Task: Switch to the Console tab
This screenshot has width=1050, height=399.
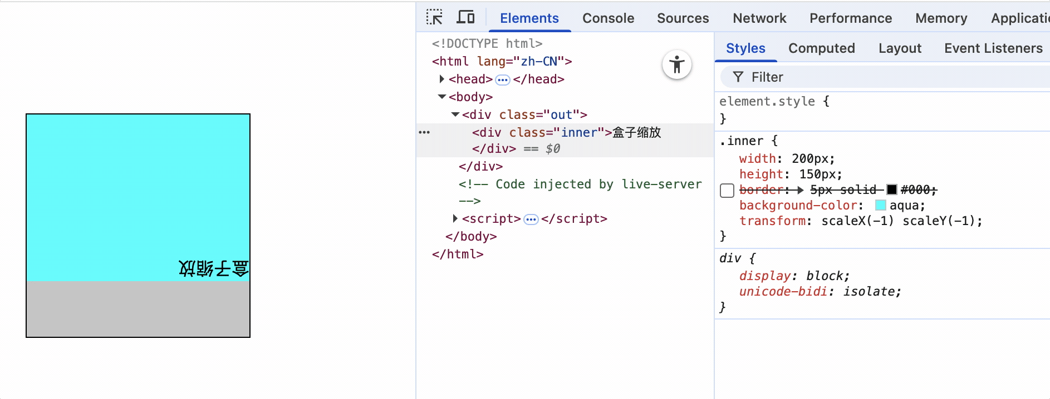Action: (x=608, y=18)
